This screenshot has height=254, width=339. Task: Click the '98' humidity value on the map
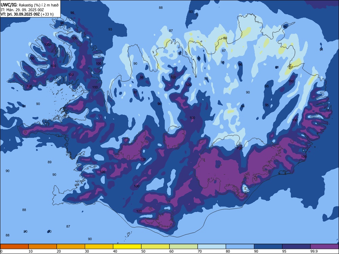click(x=142, y=78)
